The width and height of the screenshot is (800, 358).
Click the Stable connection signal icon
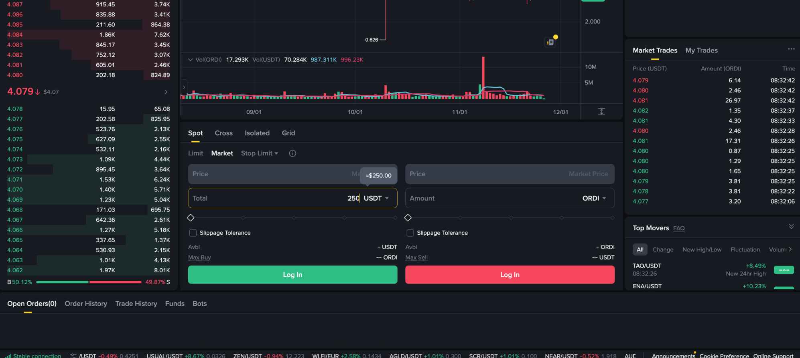click(x=8, y=356)
